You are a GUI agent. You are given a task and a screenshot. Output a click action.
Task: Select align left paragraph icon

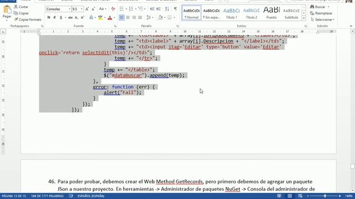(x=121, y=17)
